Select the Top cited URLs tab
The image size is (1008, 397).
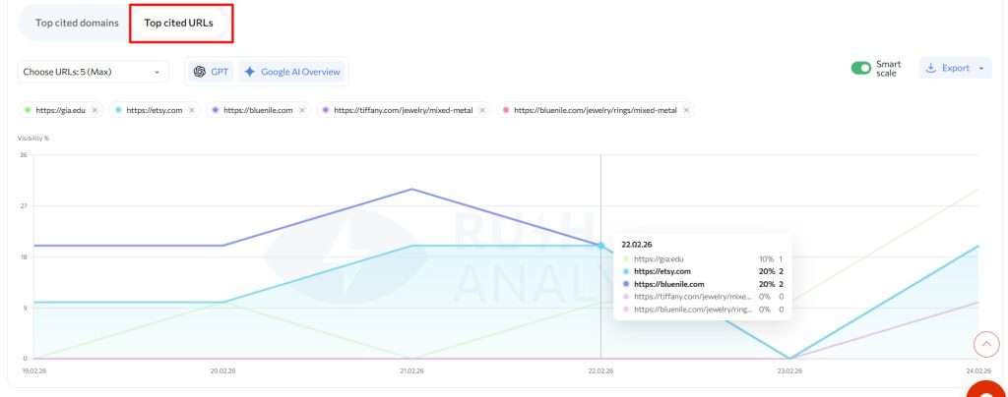[x=178, y=23]
